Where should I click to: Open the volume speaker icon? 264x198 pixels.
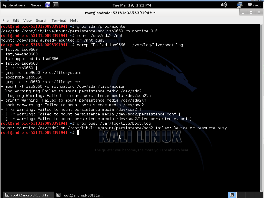[x=224, y=5]
